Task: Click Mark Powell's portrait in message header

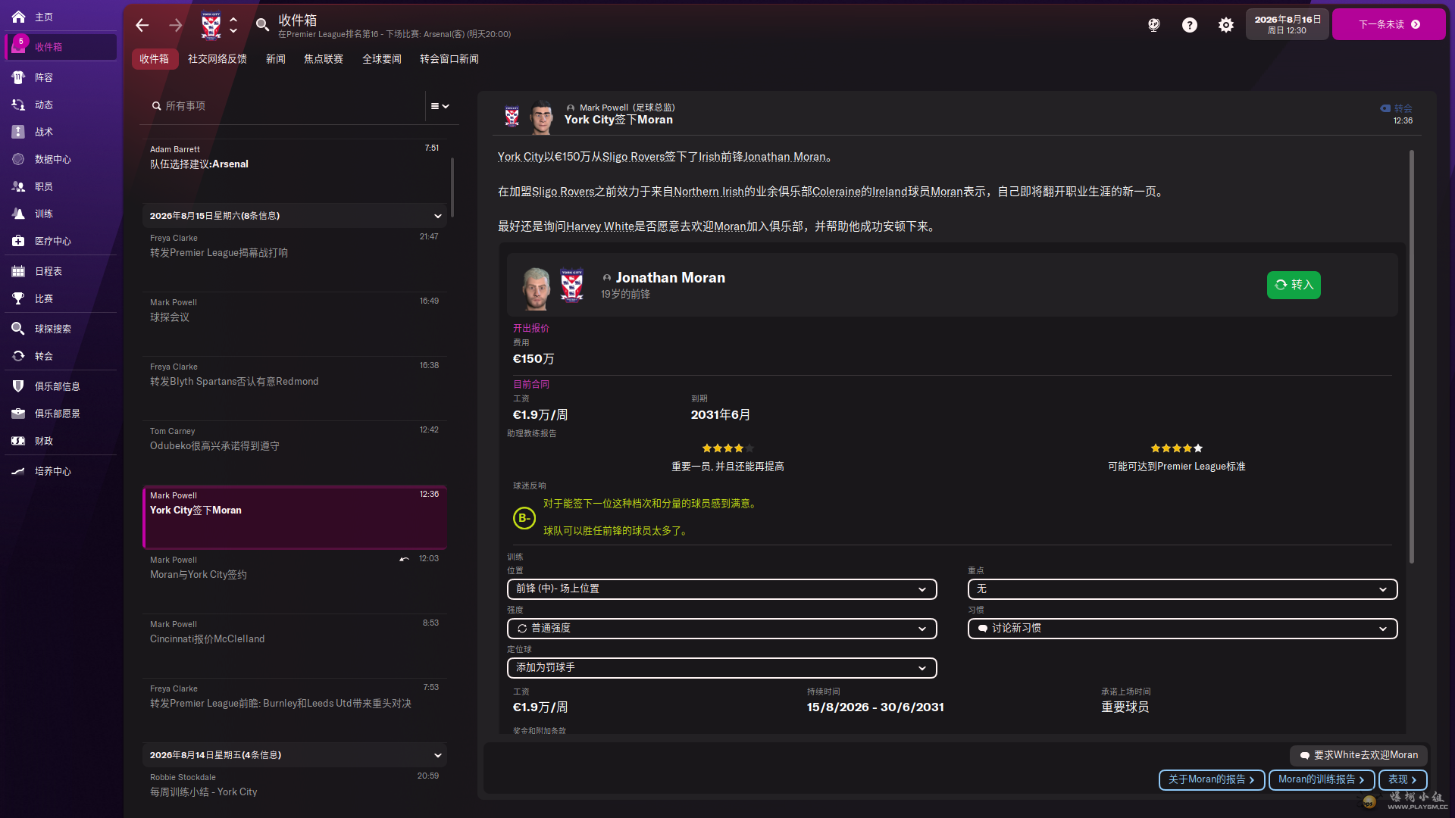Action: click(x=541, y=117)
